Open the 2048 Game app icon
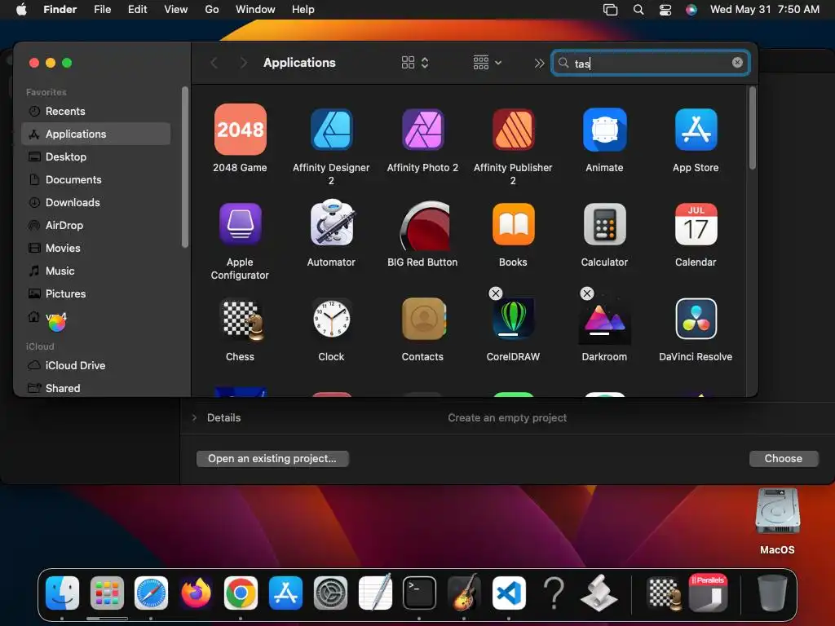This screenshot has height=626, width=835. tap(241, 130)
